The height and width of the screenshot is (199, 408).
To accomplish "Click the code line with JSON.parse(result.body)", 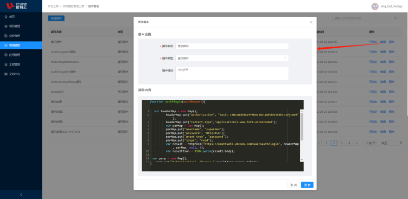I will pyautogui.click(x=200, y=151).
